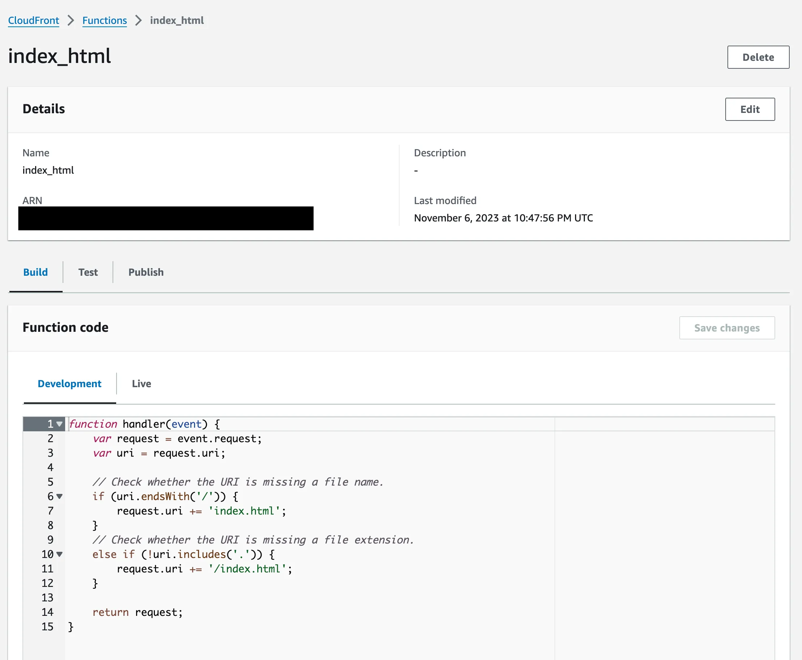802x660 pixels.
Task: Click the Details panel heading
Action: [44, 109]
